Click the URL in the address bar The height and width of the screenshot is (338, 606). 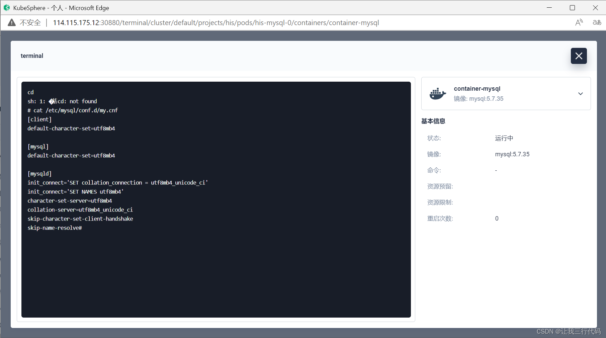[x=216, y=23]
